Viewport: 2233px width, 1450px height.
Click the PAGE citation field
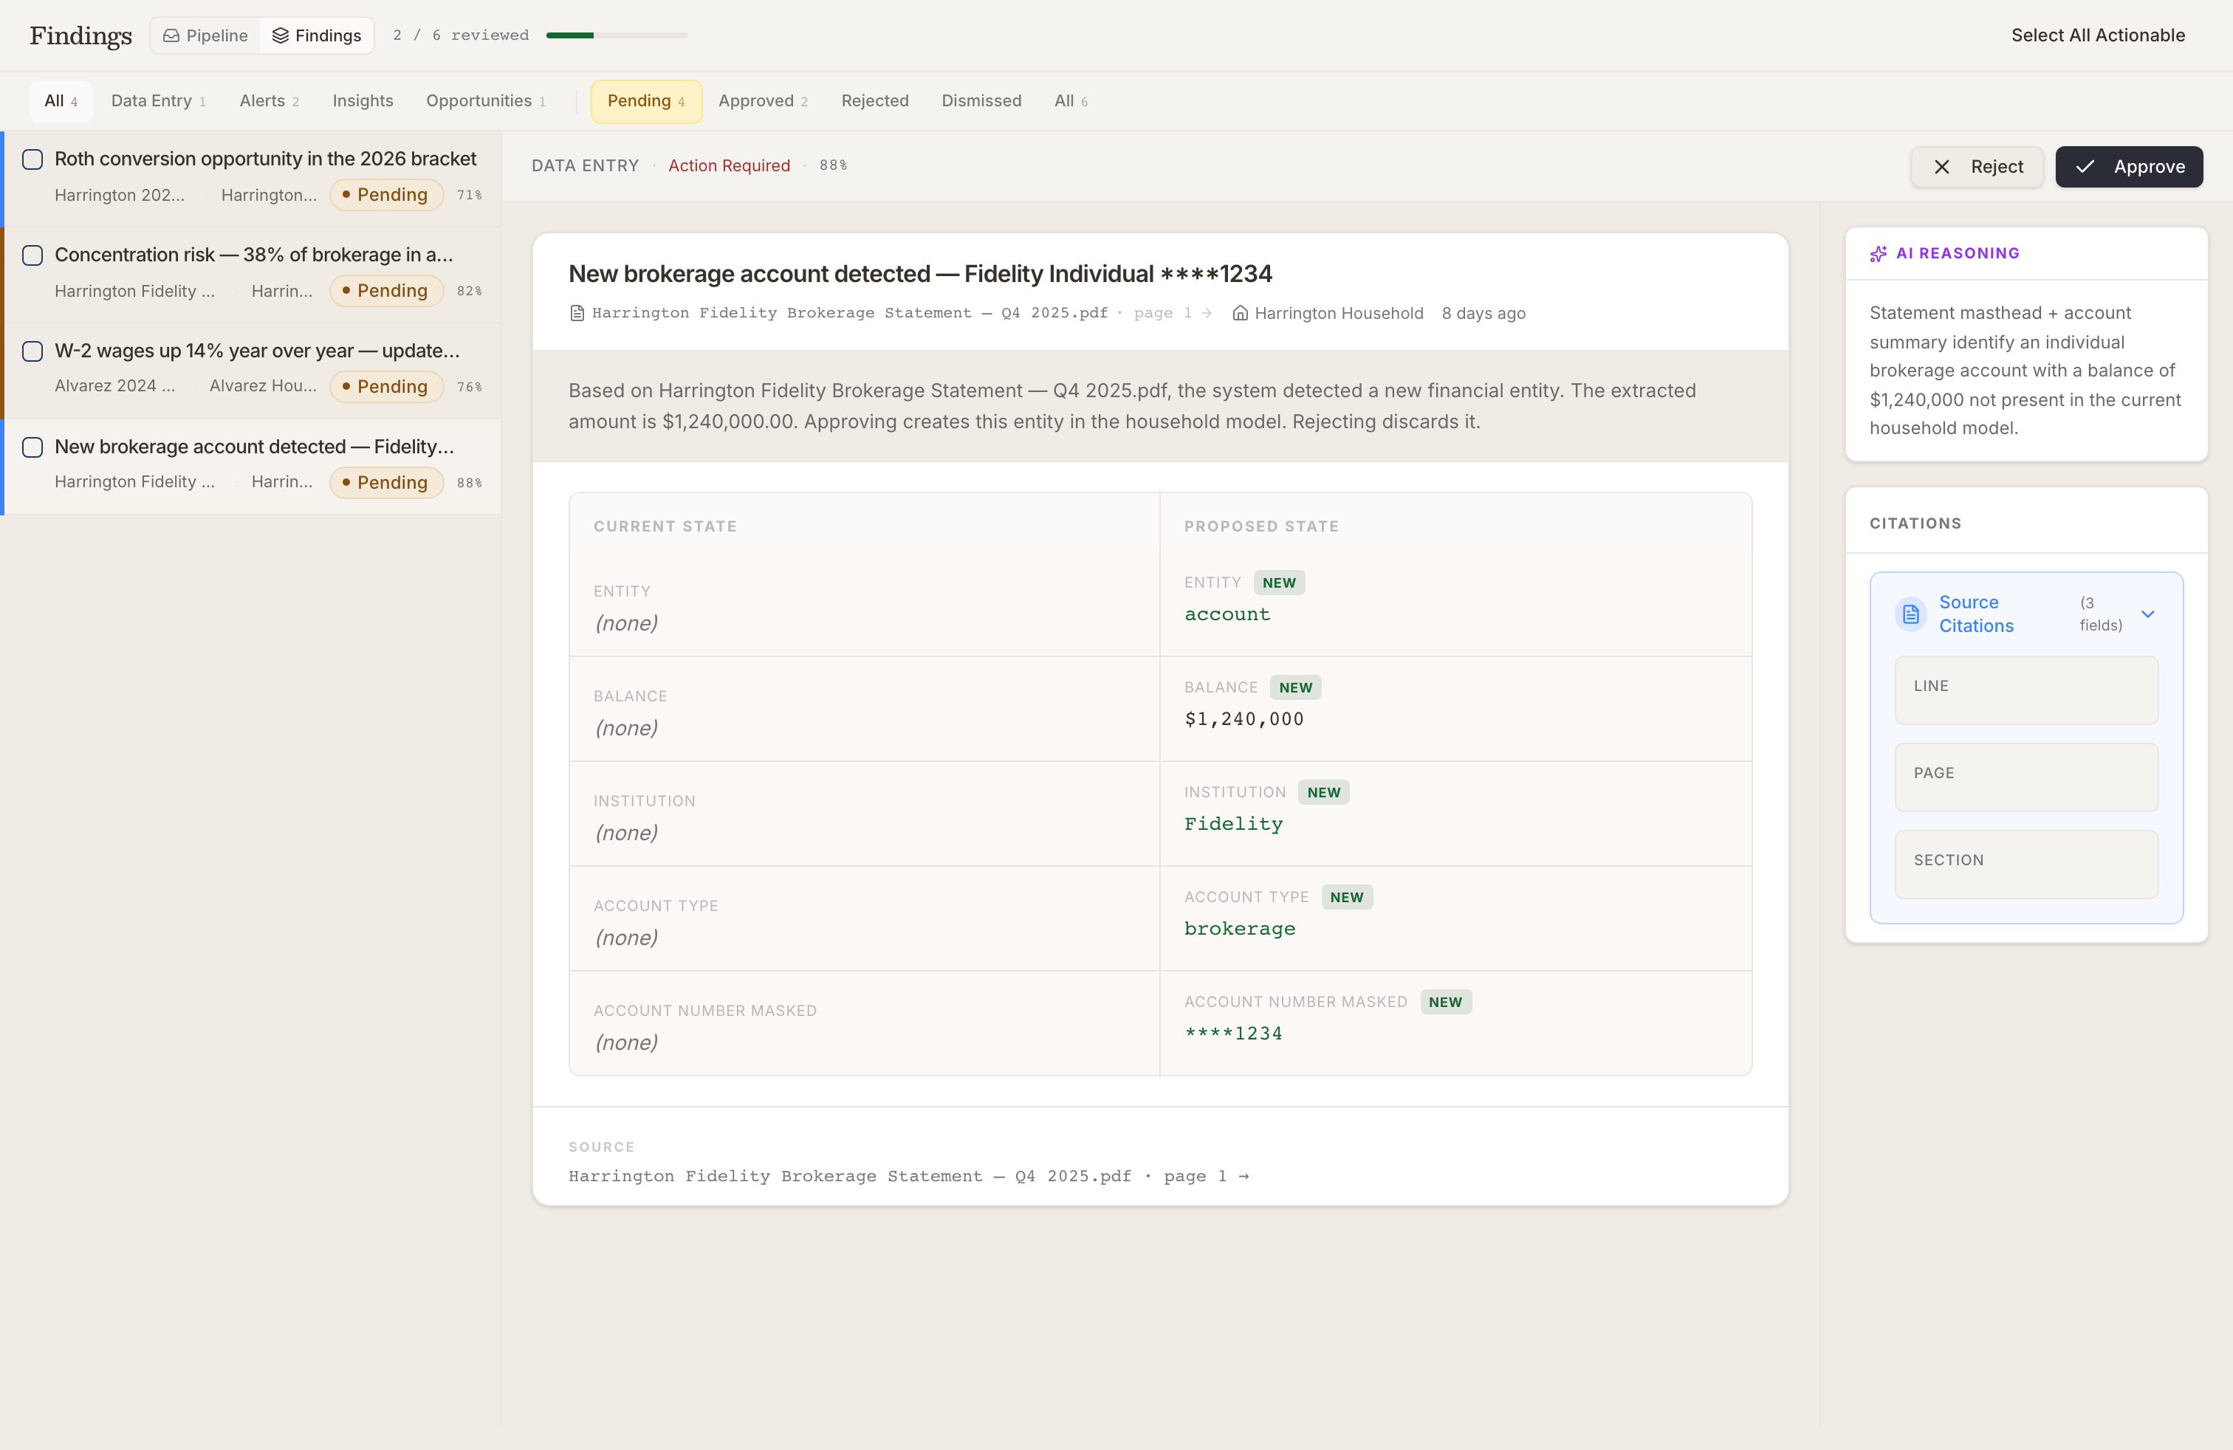[x=2026, y=777]
